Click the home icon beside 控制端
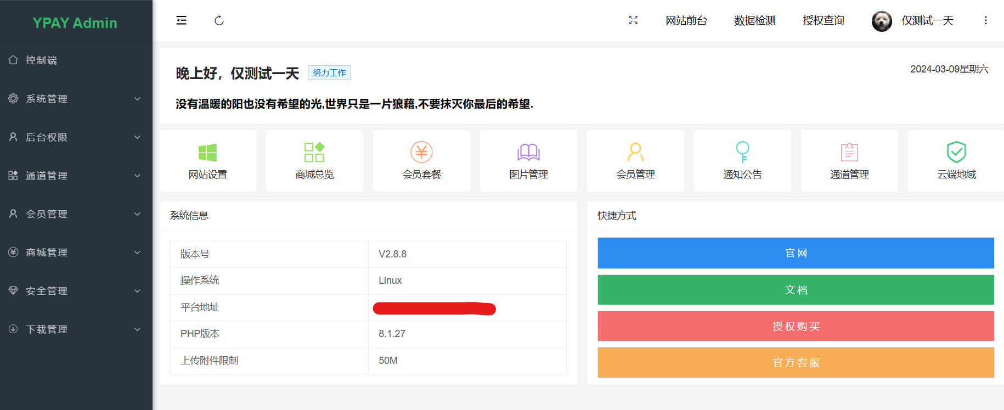 (13, 60)
